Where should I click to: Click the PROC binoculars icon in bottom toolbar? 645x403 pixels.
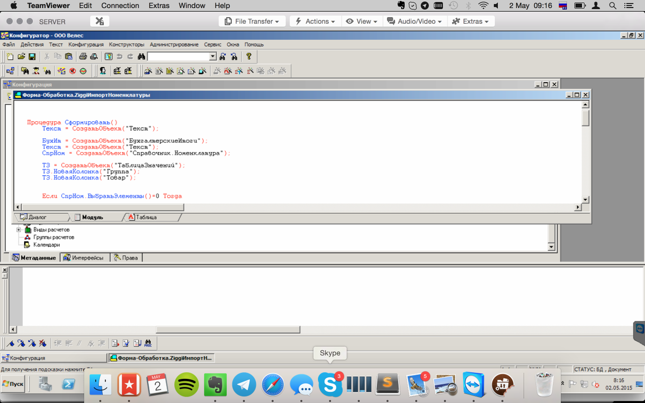click(x=148, y=343)
